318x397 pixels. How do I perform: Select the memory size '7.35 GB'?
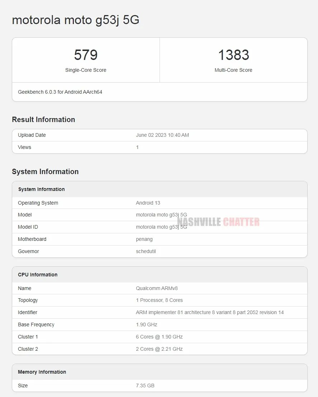(x=145, y=386)
